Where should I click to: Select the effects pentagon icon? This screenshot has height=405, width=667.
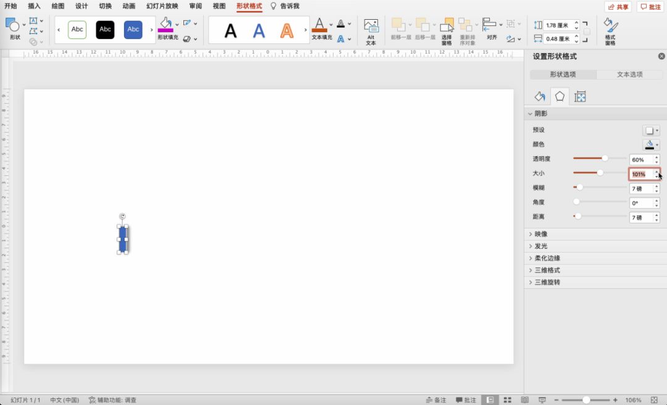point(560,96)
